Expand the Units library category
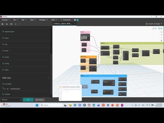Screen dimensions: 164x123 pyautogui.click(x=25, y=70)
